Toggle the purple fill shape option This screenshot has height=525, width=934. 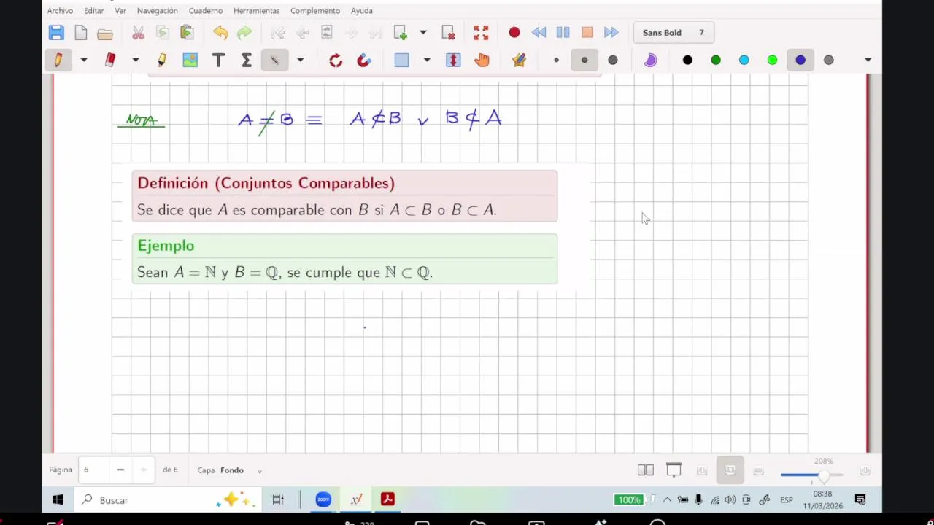point(650,60)
